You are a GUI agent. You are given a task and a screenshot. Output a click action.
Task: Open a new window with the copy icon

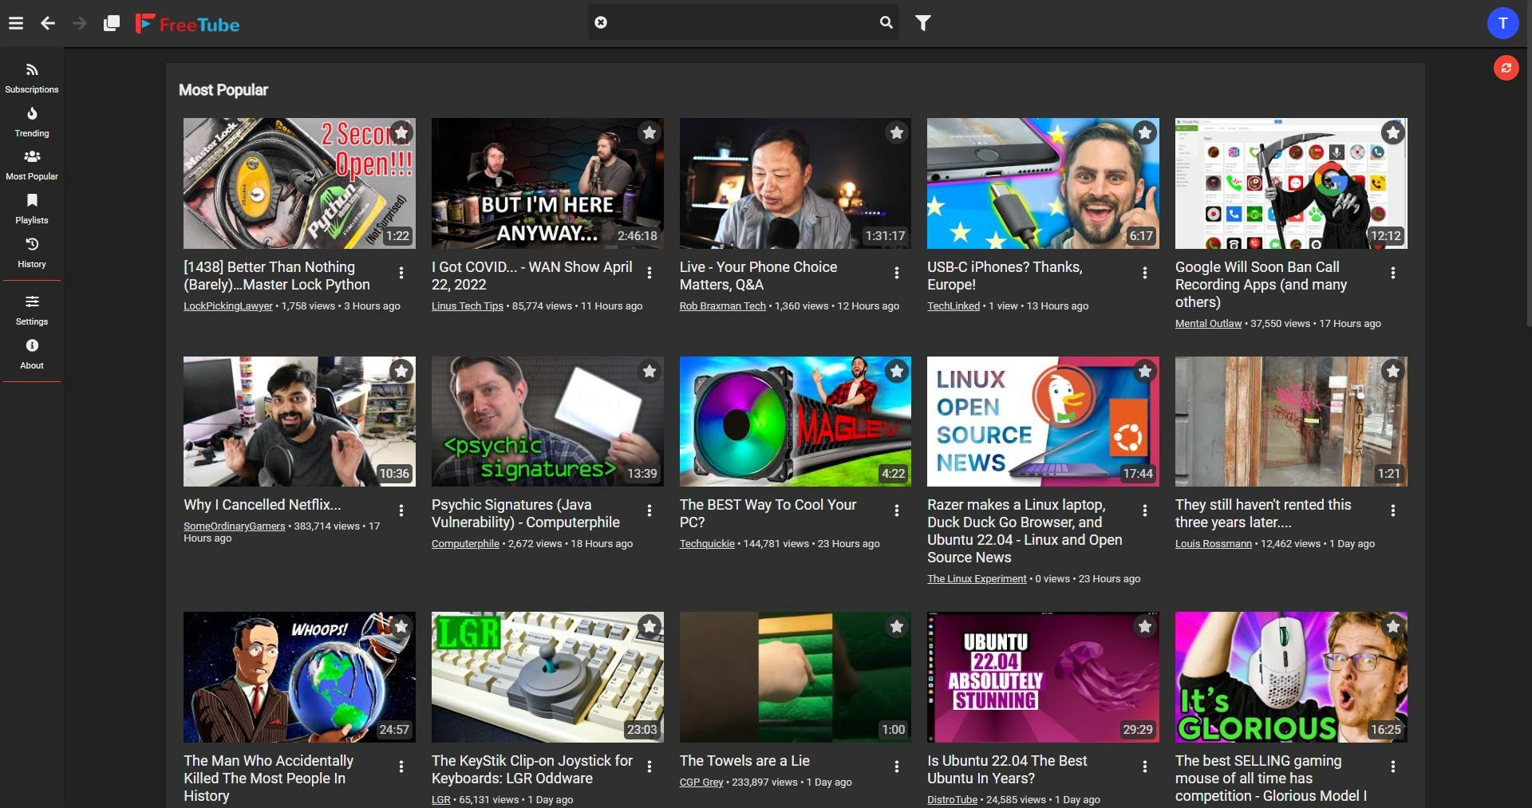112,23
